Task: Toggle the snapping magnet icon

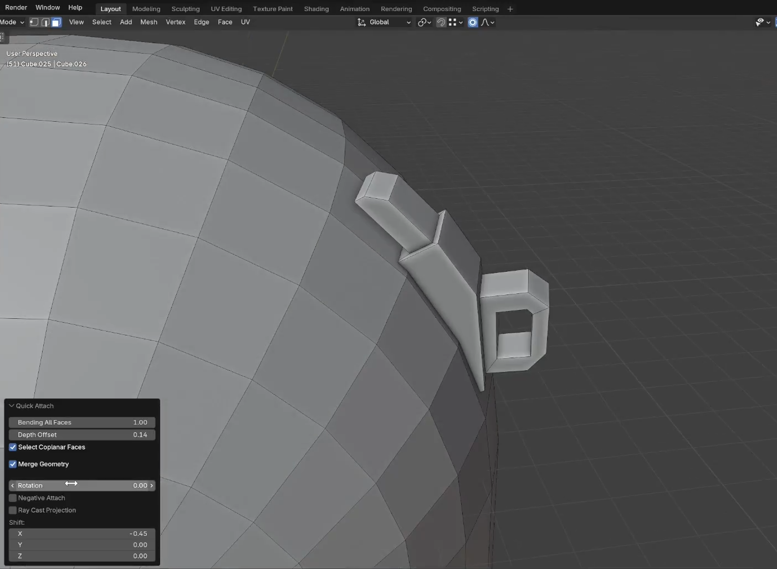Action: click(441, 22)
